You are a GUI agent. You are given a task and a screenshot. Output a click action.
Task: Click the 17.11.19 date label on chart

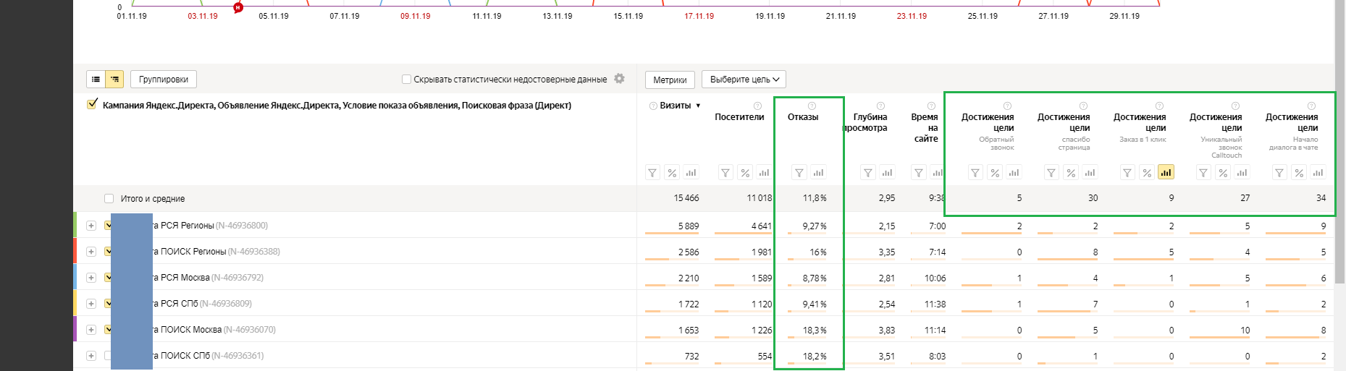coord(699,16)
